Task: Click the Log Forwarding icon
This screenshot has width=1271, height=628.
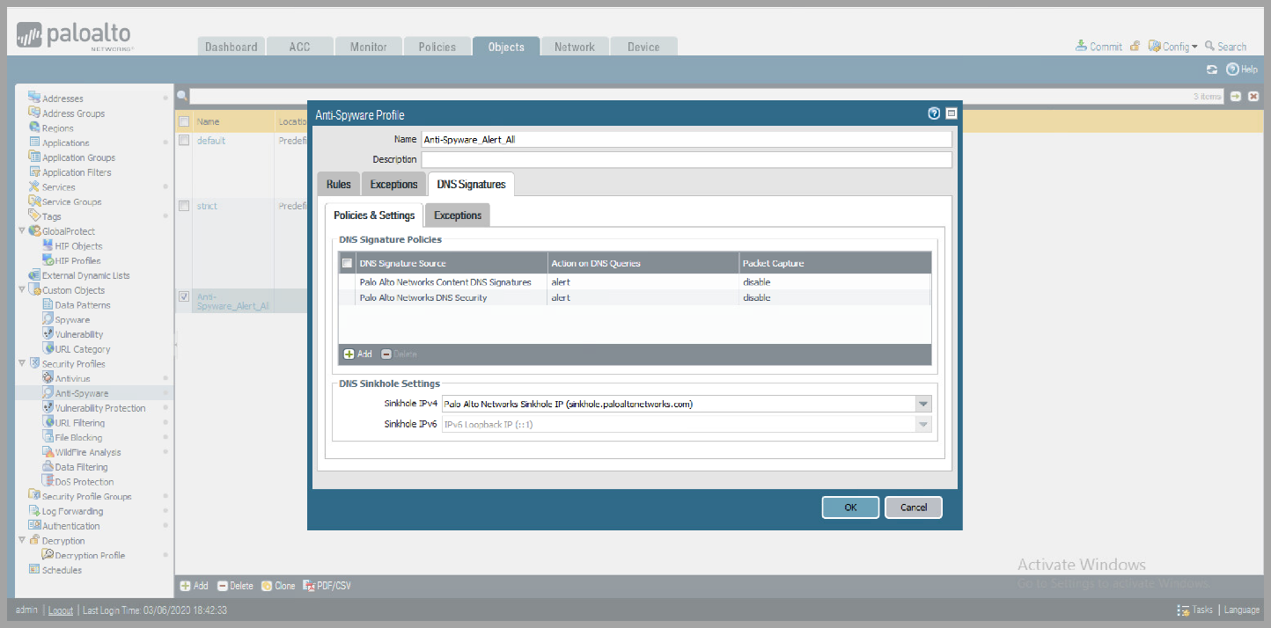Action: click(x=34, y=511)
